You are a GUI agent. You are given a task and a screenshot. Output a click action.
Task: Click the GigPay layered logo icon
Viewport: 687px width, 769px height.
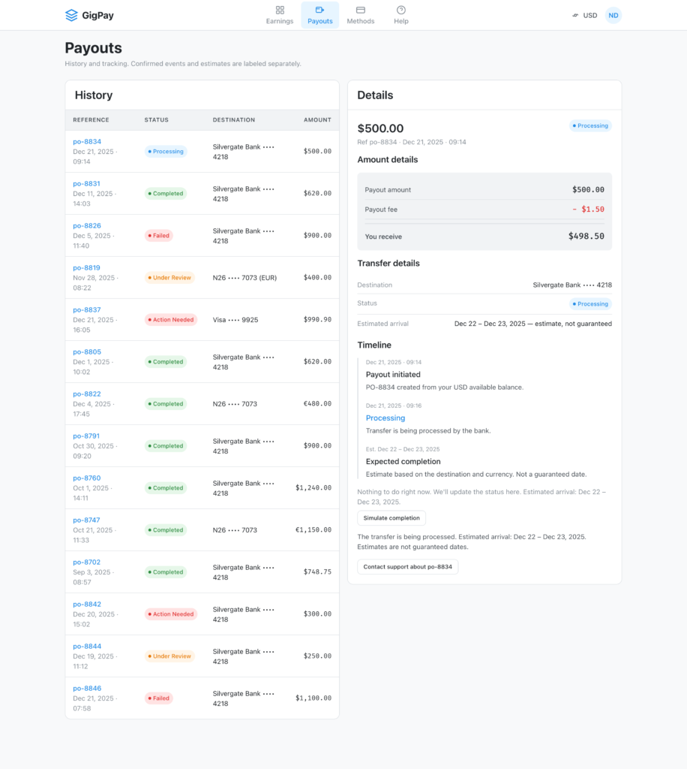pos(71,15)
